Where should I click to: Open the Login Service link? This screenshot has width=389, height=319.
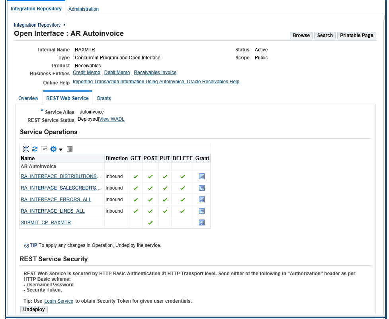(59, 301)
